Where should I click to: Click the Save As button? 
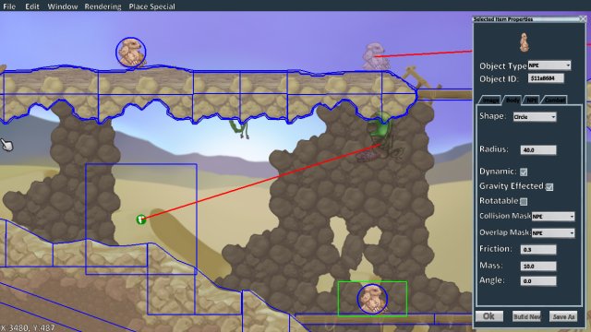point(563,316)
